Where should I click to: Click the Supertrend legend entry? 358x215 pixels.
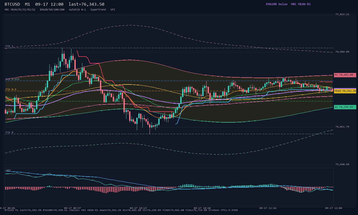coord(98,9)
